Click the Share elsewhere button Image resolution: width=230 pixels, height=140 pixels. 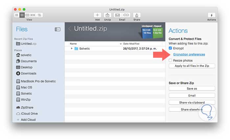192,110
